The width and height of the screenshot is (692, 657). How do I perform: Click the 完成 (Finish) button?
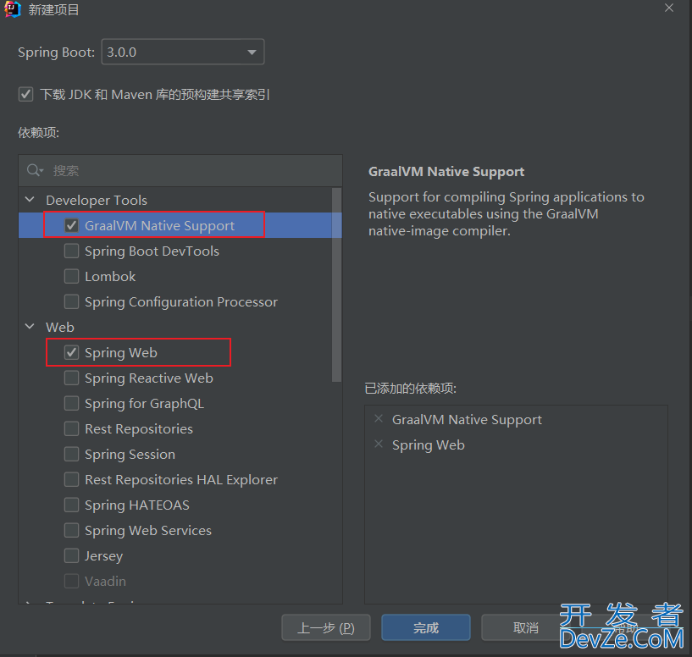click(x=426, y=627)
